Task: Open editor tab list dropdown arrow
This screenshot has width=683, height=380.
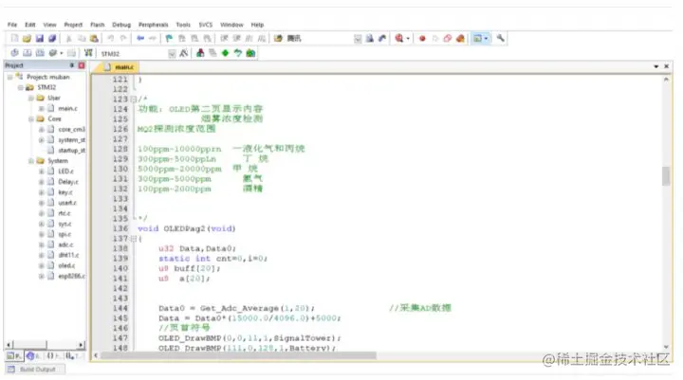Action: pyautogui.click(x=656, y=66)
